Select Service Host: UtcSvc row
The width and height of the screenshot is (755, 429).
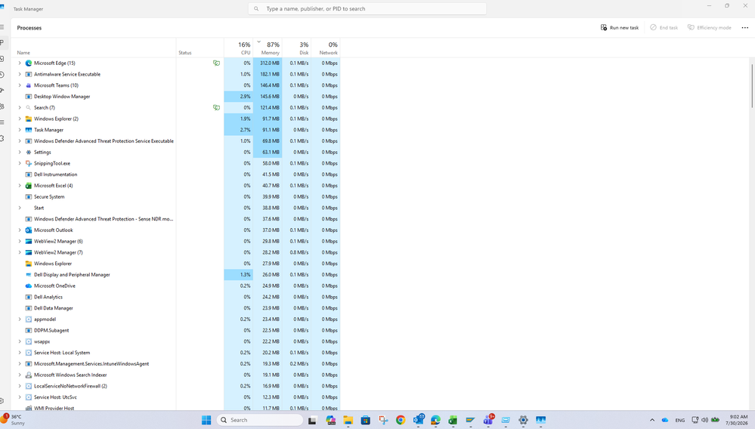click(x=176, y=397)
